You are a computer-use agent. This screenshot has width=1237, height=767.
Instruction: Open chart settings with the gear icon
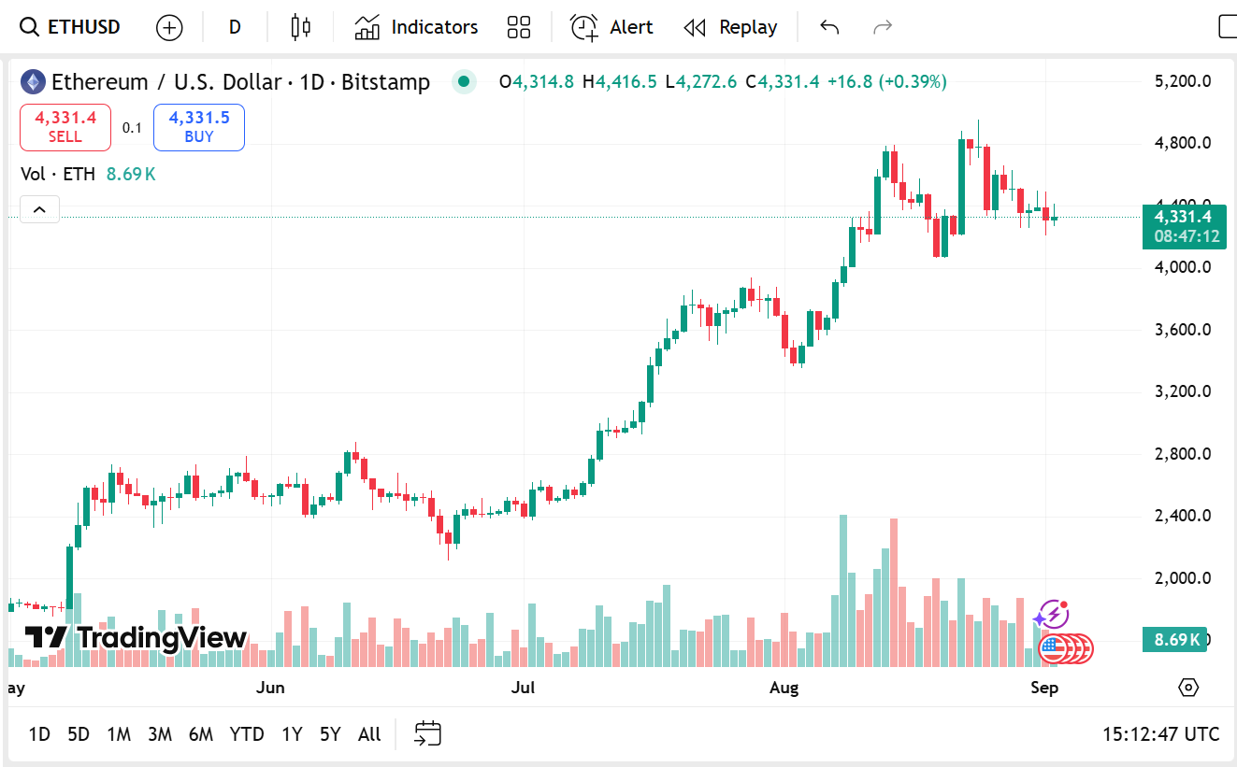[x=1187, y=687]
